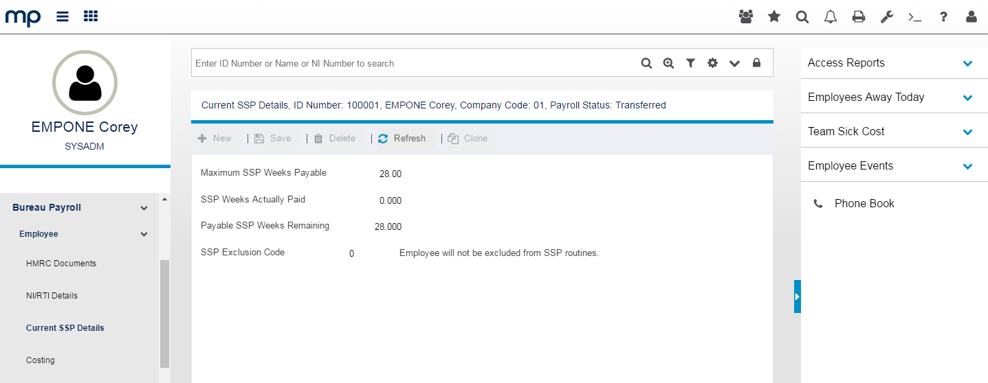This screenshot has height=383, width=988.
Task: Open the Phone Book link
Action: coord(864,204)
